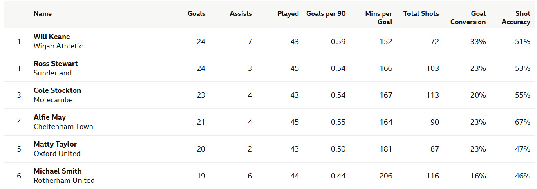Screen dimensions: 537x189
Task: Select the Mins per Goal header
Action: pos(378,18)
